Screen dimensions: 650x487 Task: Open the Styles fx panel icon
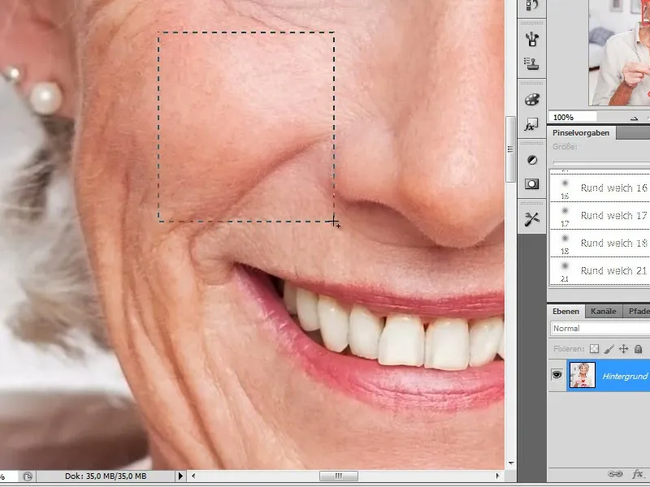(x=532, y=125)
